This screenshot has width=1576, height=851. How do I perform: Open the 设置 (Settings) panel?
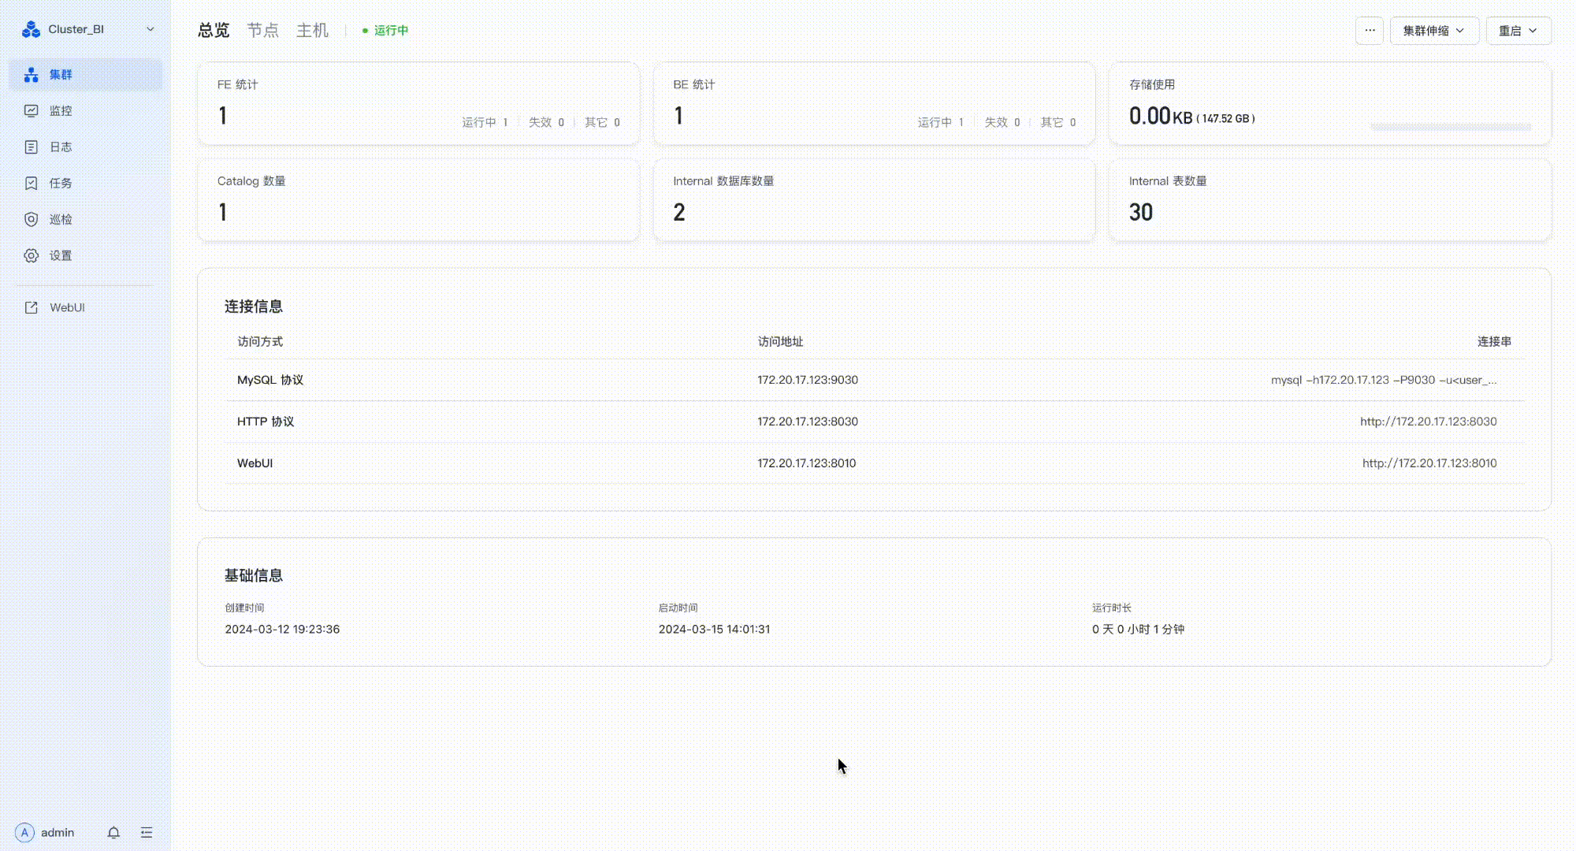(x=60, y=255)
